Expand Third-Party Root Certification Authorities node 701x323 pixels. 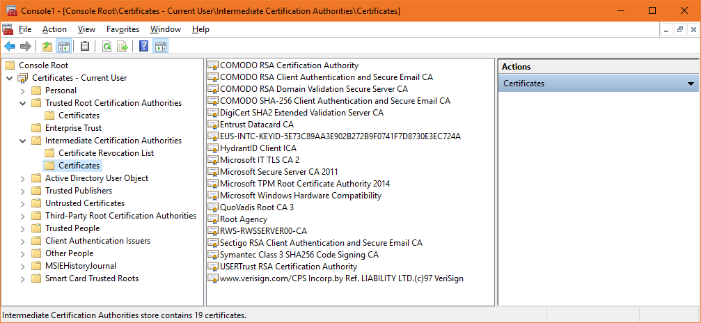23,216
